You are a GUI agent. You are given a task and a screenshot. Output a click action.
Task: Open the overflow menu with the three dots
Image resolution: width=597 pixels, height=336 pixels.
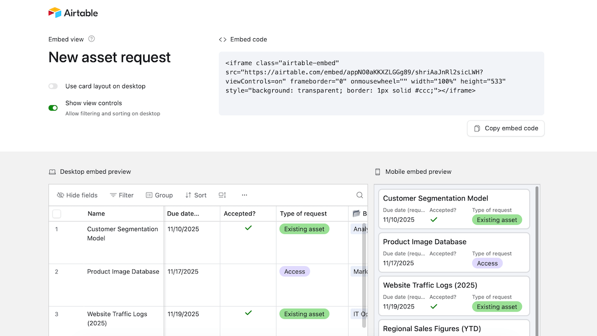click(244, 195)
